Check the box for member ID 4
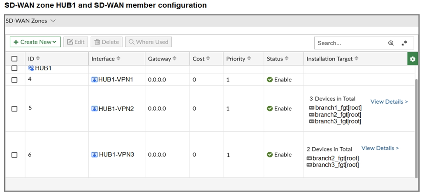The width and height of the screenshot is (422, 195). 14,80
